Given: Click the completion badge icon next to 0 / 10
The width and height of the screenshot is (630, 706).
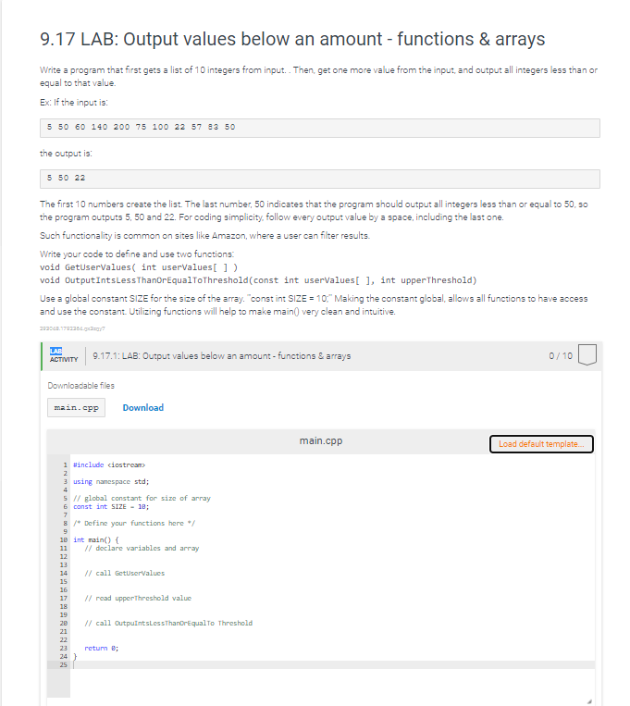Looking at the screenshot, I should [x=587, y=354].
